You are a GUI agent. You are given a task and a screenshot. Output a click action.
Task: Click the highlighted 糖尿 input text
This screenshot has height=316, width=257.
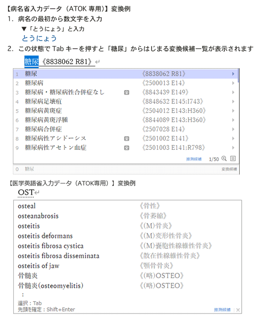point(32,61)
